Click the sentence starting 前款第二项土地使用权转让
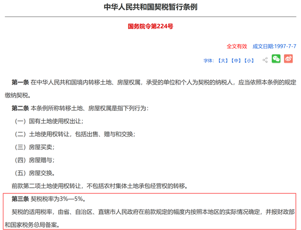The height and width of the screenshot is (230, 301). pyautogui.click(x=100, y=186)
